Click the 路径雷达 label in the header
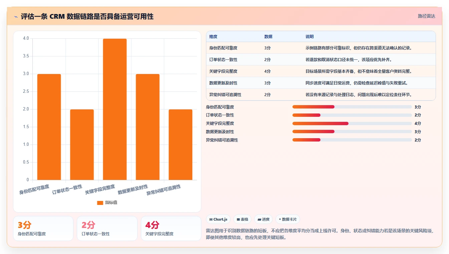This screenshot has height=254, width=449. coord(426,16)
